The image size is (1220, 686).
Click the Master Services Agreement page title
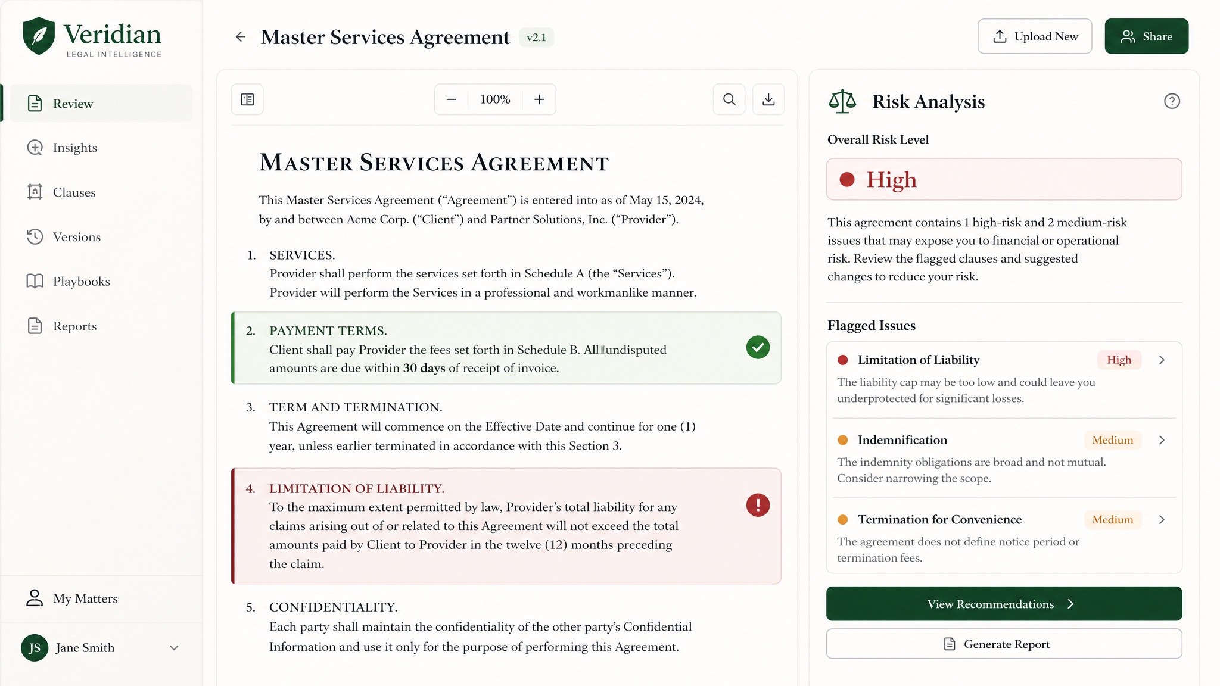tap(385, 38)
